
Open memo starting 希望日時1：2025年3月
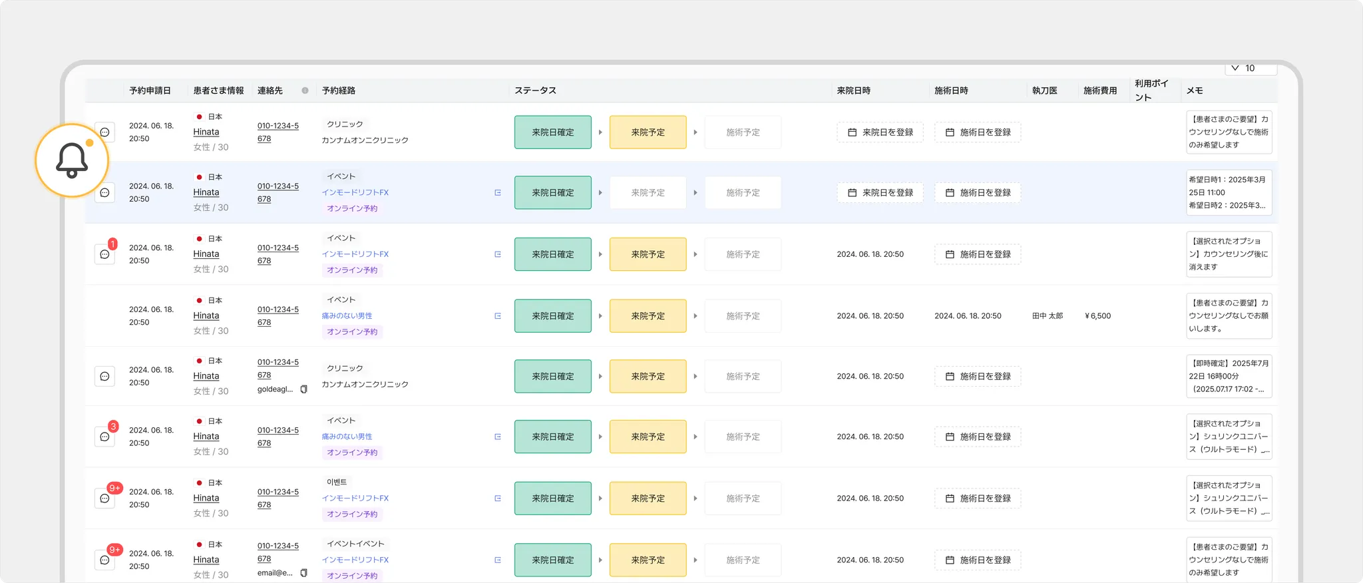coord(1229,192)
